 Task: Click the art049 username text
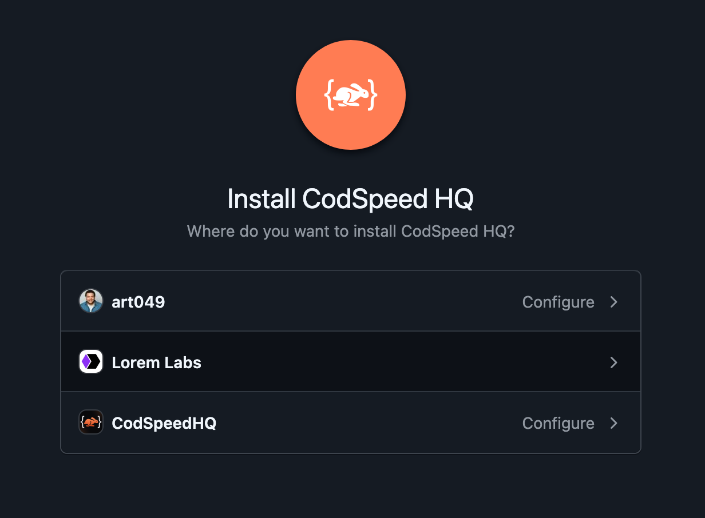(138, 301)
